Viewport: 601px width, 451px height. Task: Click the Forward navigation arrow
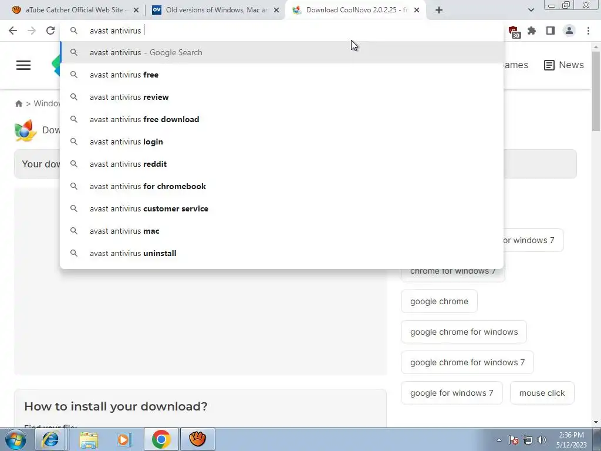pos(32,31)
